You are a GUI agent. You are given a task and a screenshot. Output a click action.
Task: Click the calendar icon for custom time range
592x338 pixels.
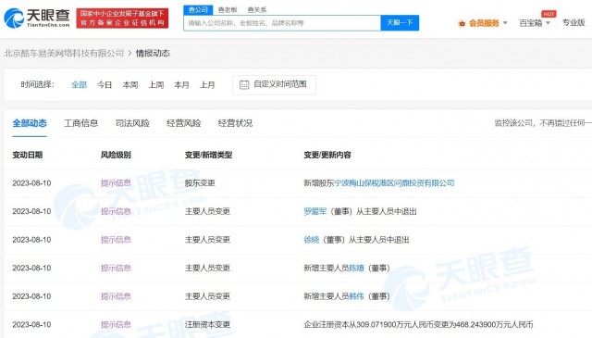[244, 84]
